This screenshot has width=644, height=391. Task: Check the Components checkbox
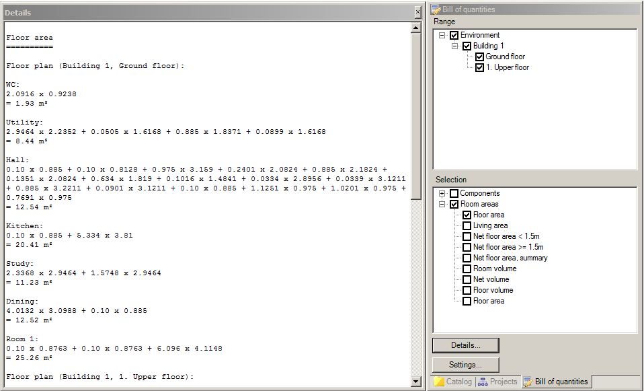click(454, 194)
